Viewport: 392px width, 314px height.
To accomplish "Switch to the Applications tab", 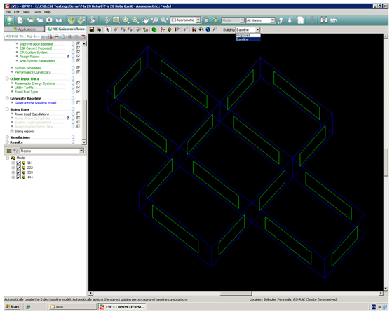I will pyautogui.click(x=25, y=29).
